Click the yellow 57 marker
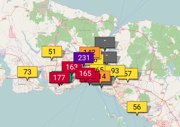This screenshot has width=180, height=127. point(131,73)
